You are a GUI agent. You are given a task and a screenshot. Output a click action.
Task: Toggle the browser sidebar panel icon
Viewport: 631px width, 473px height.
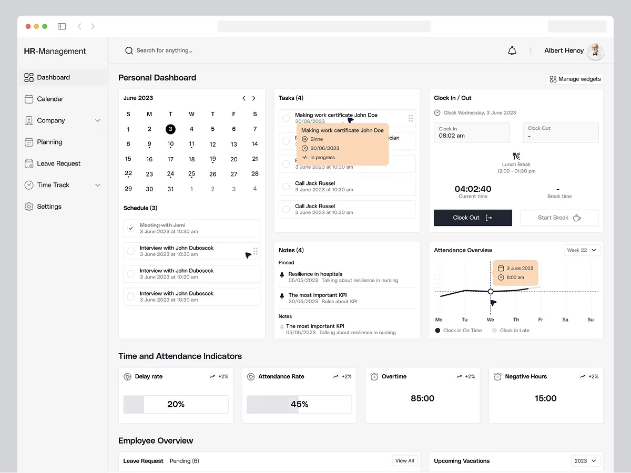click(x=62, y=26)
